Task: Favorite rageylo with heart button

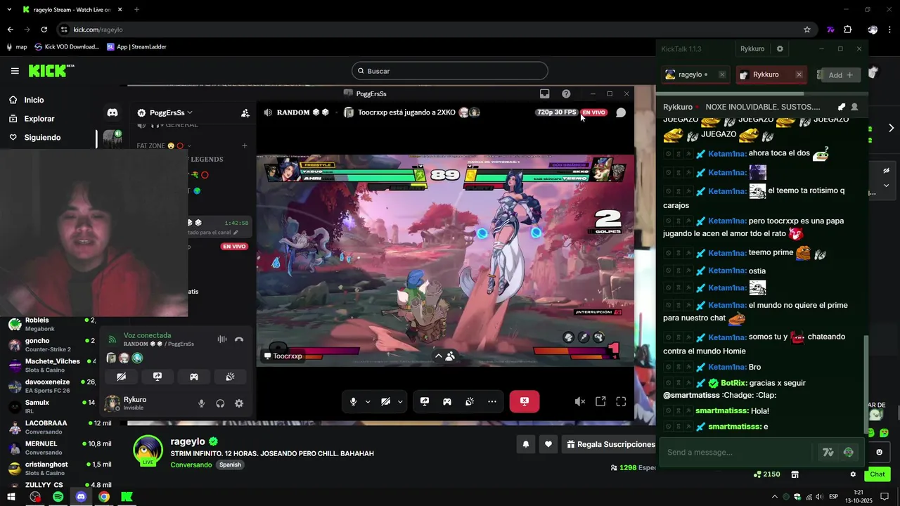Action: [548, 444]
